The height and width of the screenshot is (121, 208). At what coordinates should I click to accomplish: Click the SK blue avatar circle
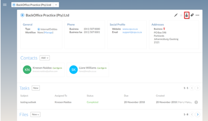pyautogui.click(x=73, y=70)
